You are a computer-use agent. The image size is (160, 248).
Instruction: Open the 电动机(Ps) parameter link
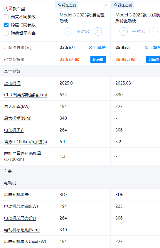[x=14, y=130]
